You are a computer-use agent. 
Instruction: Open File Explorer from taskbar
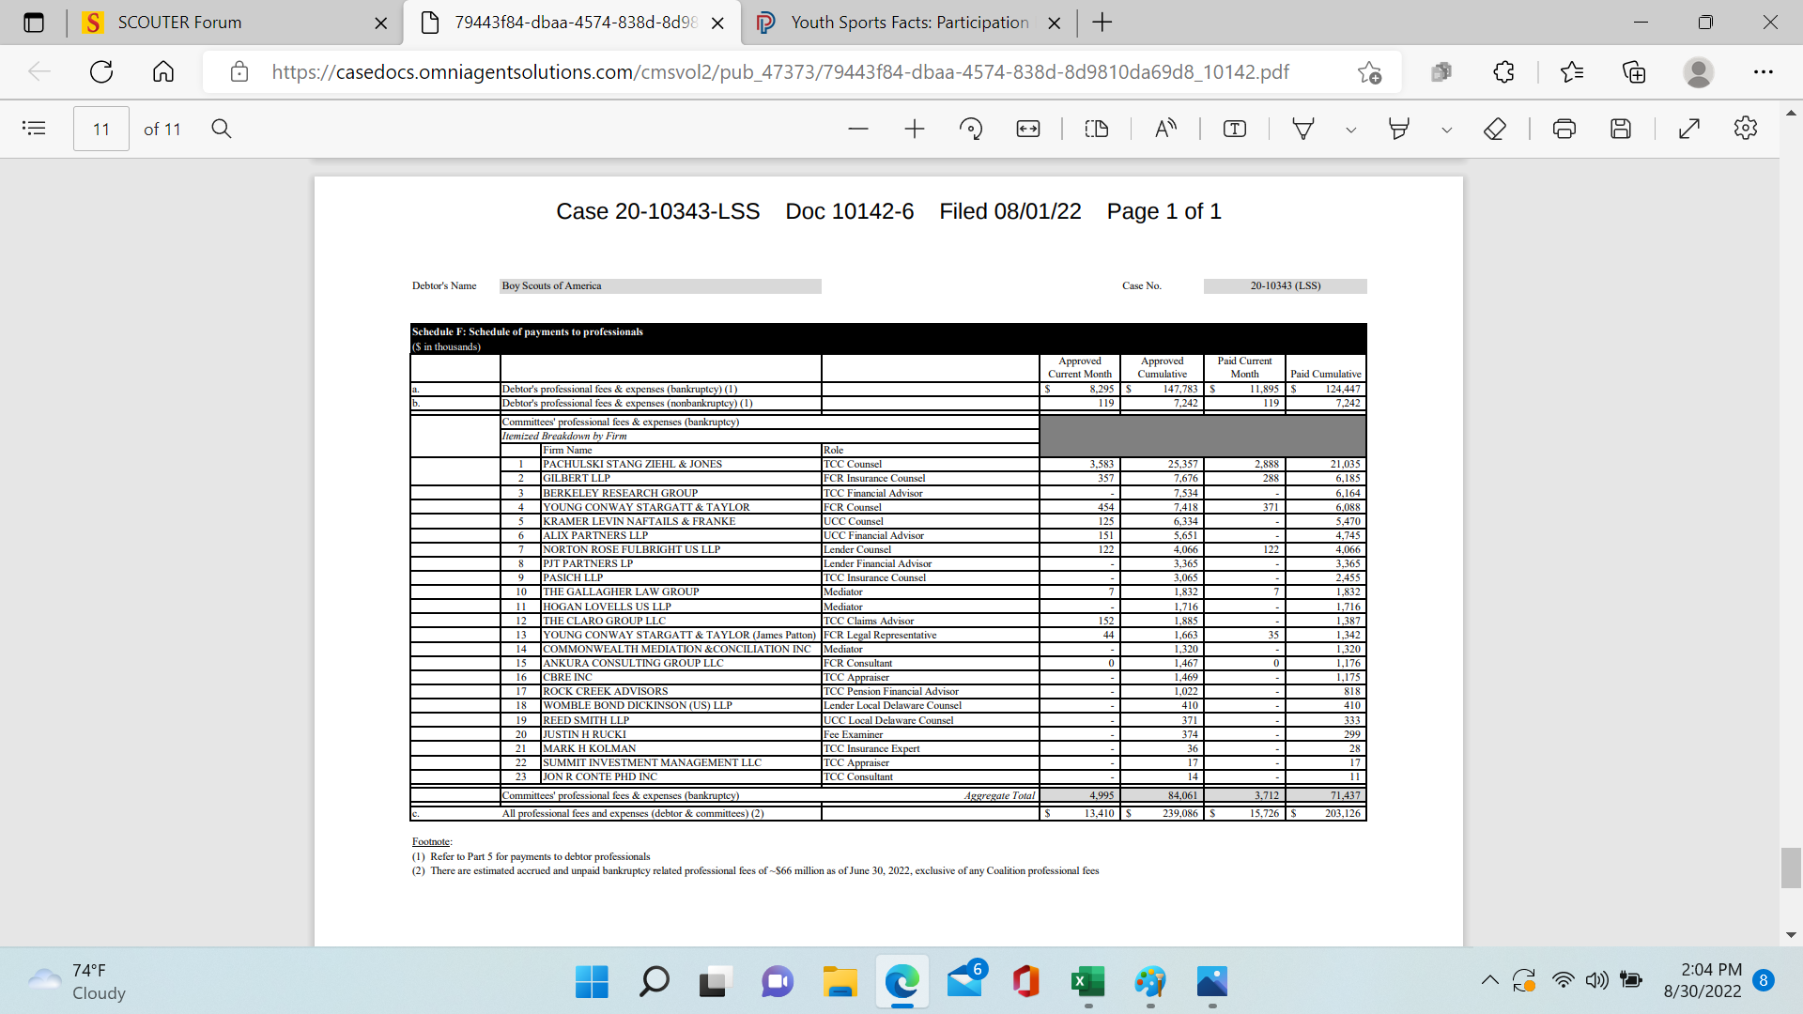840,982
